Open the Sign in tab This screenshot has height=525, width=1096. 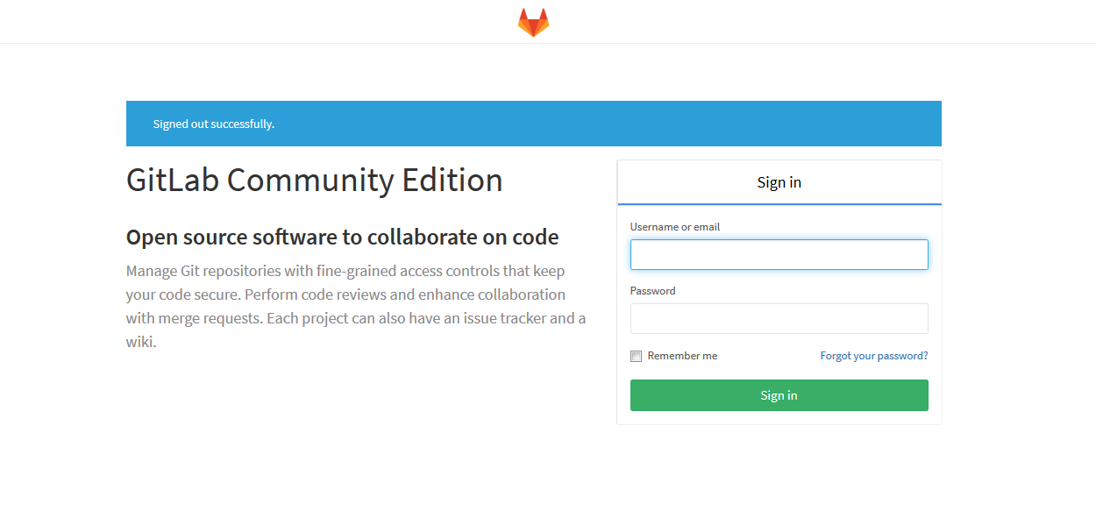779,182
